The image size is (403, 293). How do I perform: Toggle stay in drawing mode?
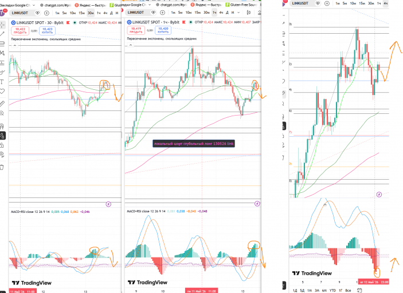point(2,136)
